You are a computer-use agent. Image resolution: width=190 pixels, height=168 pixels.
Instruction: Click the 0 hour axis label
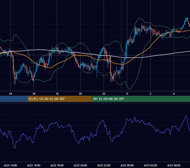tap(127, 94)
